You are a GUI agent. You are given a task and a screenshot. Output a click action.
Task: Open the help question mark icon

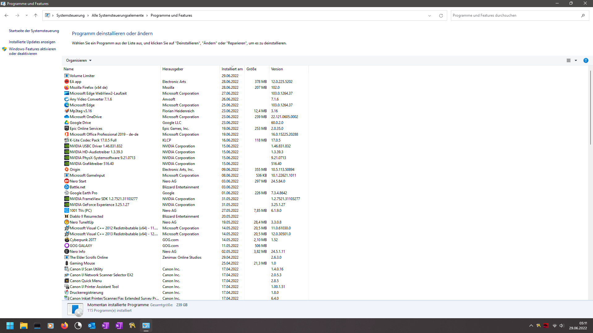586,60
